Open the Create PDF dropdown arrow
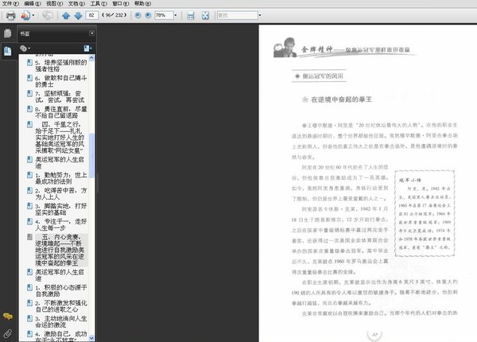This screenshot has width=477, height=342. [x=33, y=15]
